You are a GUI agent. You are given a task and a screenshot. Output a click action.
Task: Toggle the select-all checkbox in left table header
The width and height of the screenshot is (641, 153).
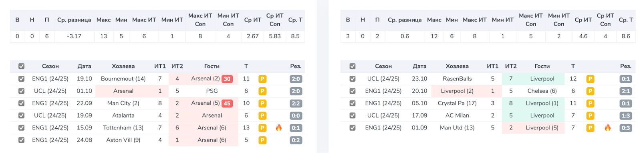22,66
